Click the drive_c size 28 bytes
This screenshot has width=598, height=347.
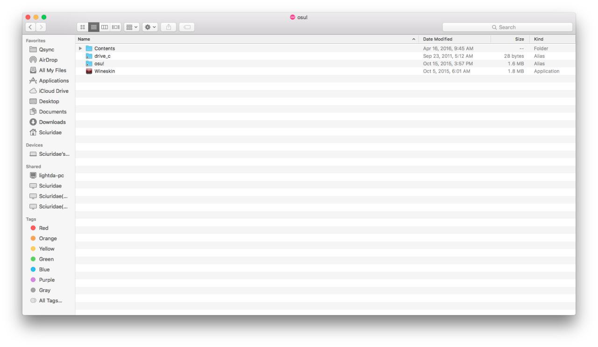pos(514,56)
